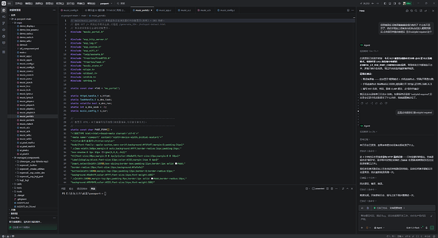The height and width of the screenshot is (238, 438).
Task: Close the terminal panel with its X
Action: [352, 188]
